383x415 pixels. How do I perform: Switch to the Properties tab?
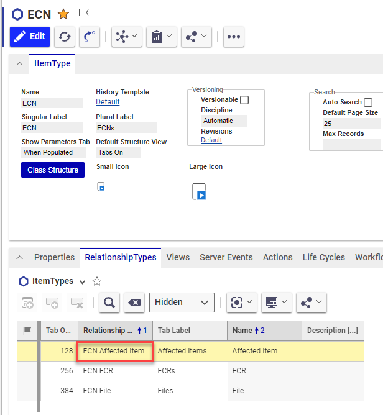point(54,257)
